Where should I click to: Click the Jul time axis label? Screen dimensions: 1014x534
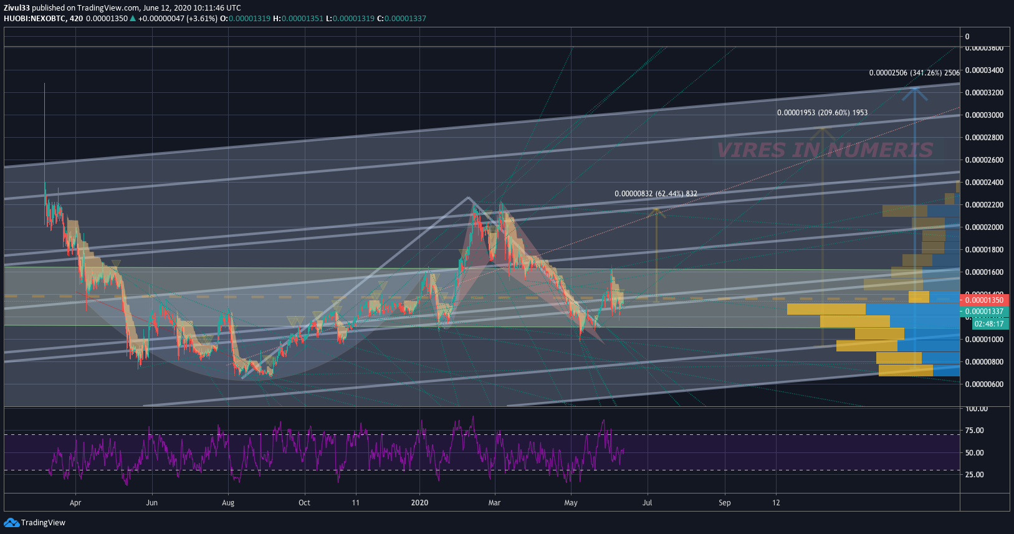click(648, 503)
